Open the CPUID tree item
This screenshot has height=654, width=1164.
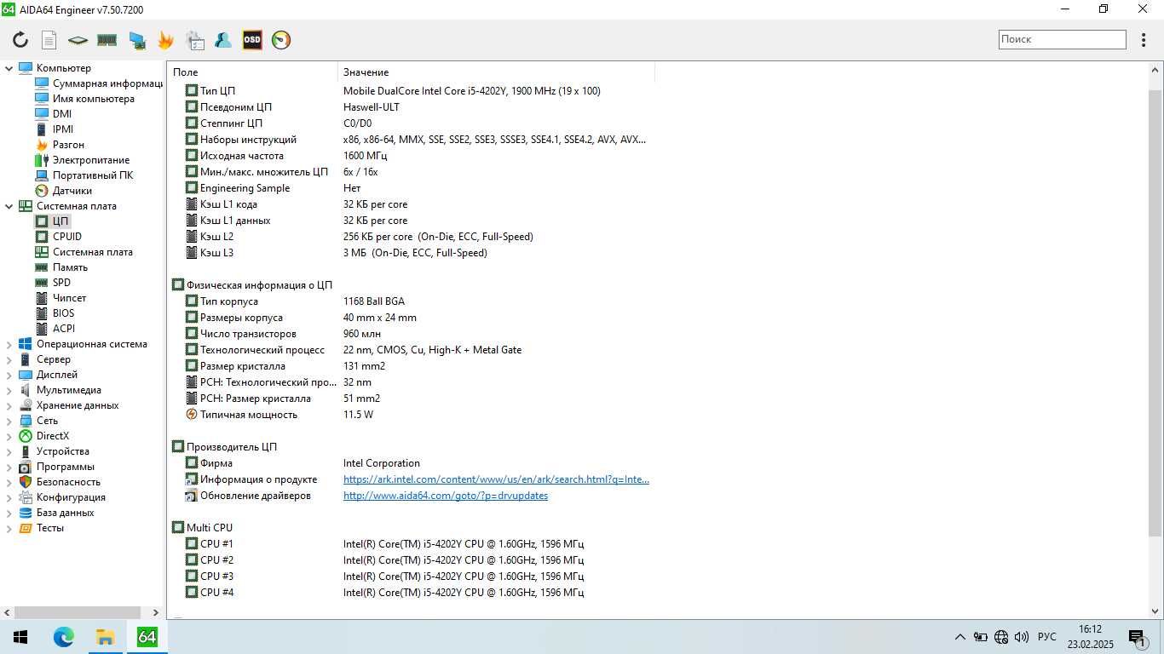point(58,237)
